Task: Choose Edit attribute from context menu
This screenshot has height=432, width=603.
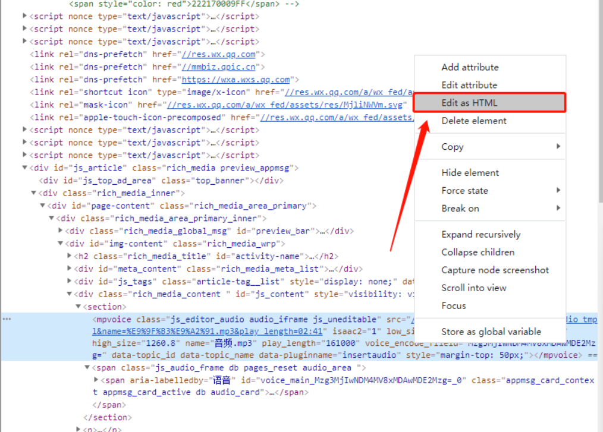Action: pos(469,85)
